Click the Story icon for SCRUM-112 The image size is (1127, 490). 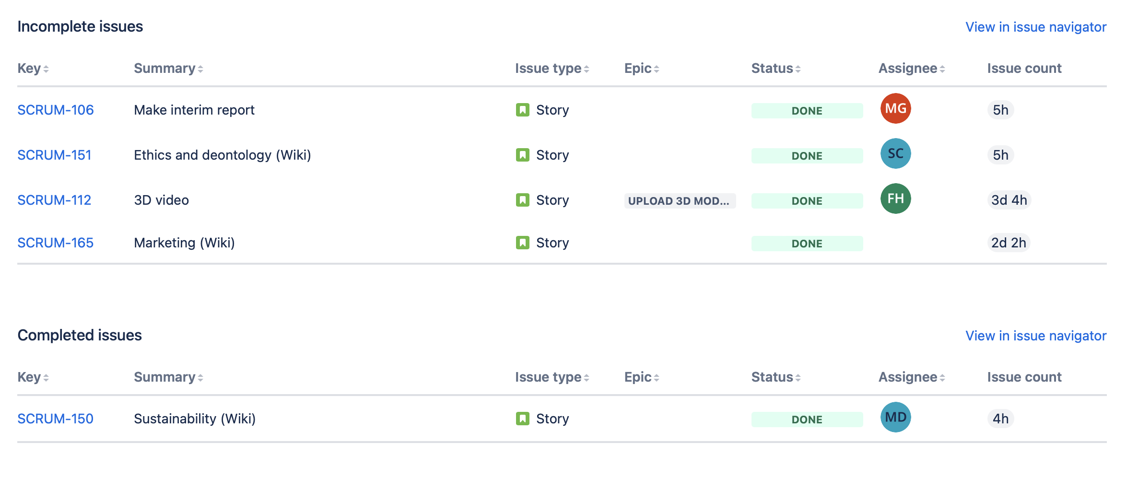tap(522, 200)
